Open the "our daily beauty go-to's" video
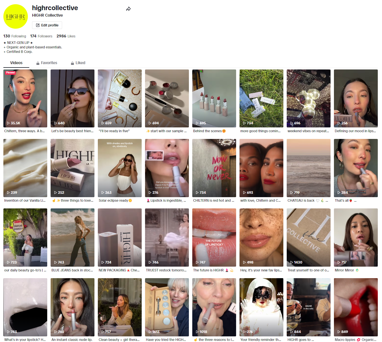The image size is (382, 342). click(x=25, y=237)
